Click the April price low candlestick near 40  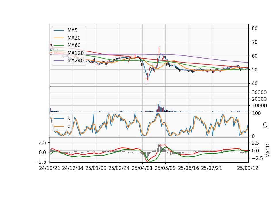pos(146,81)
